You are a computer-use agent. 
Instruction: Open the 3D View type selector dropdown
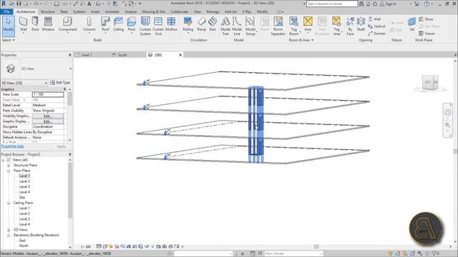pyautogui.click(x=70, y=69)
